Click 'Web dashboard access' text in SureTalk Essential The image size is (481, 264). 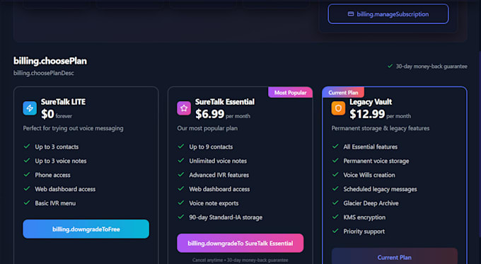click(x=219, y=189)
